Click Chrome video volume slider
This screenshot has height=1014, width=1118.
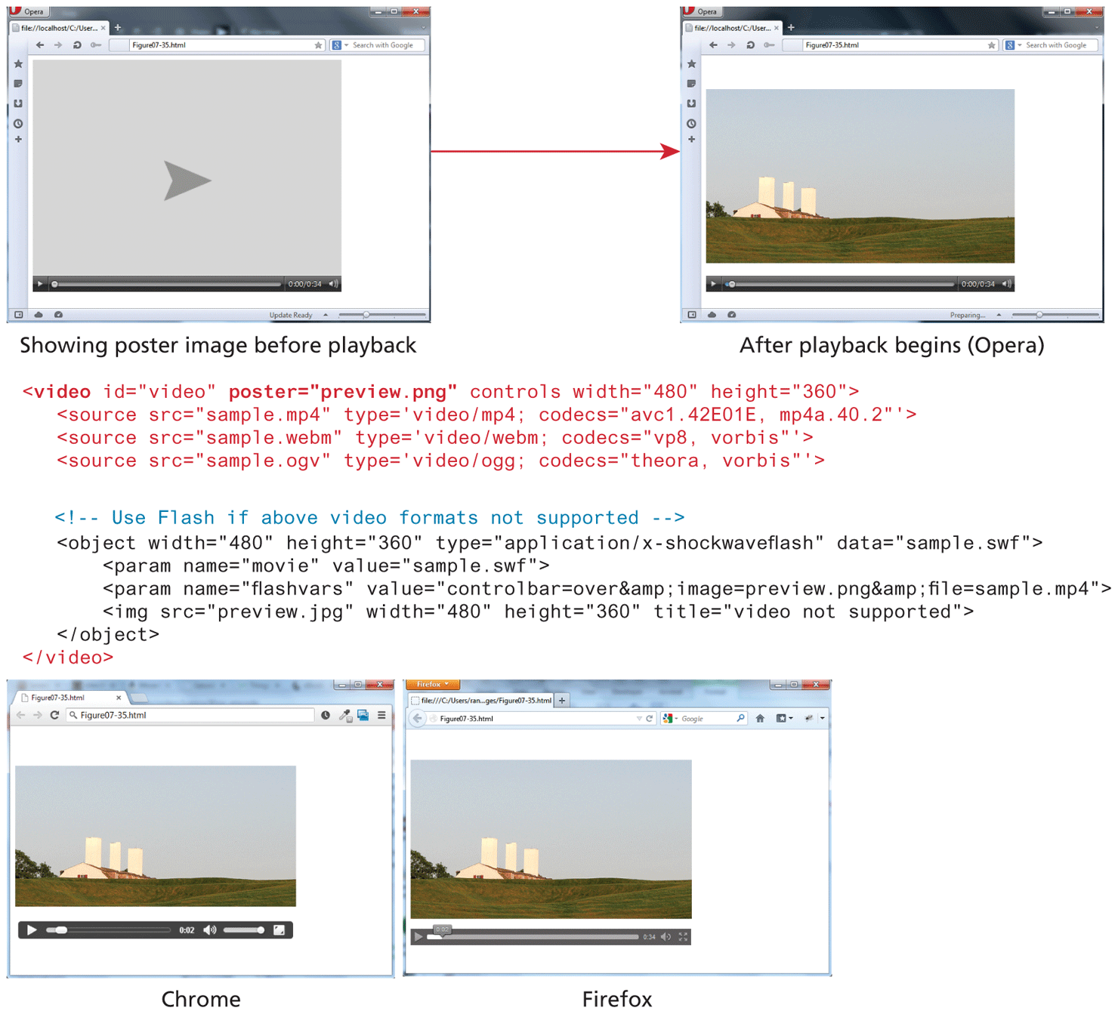[x=243, y=930]
